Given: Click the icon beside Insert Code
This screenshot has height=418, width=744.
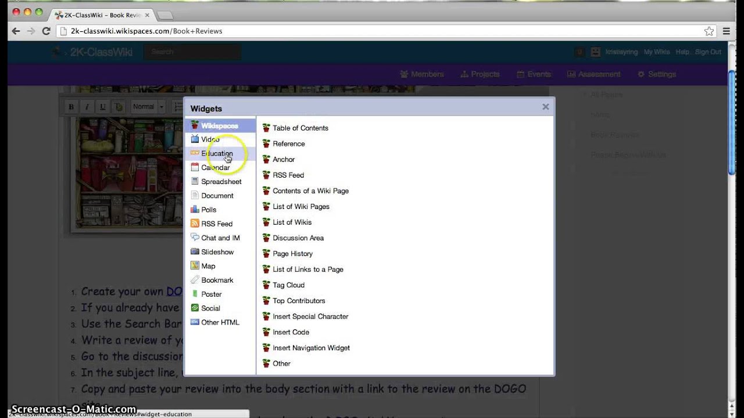Looking at the screenshot, I should pos(266,331).
